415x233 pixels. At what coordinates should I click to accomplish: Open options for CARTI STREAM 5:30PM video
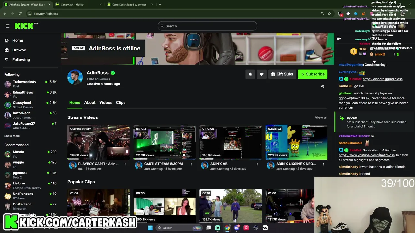pos(191,164)
